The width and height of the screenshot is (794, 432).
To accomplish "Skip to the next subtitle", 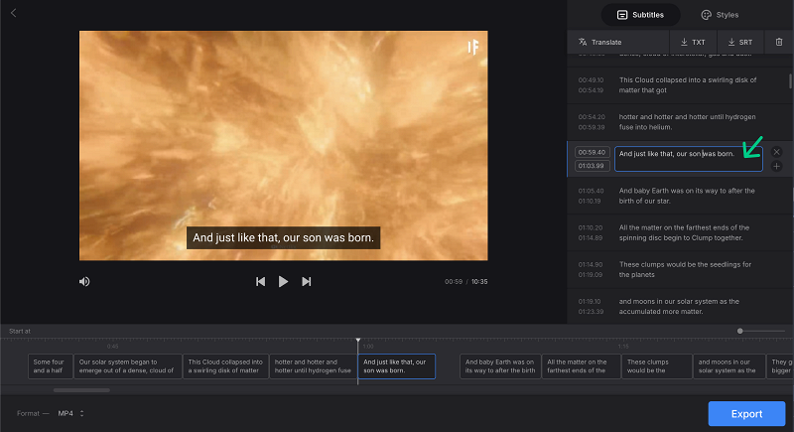I will [307, 282].
